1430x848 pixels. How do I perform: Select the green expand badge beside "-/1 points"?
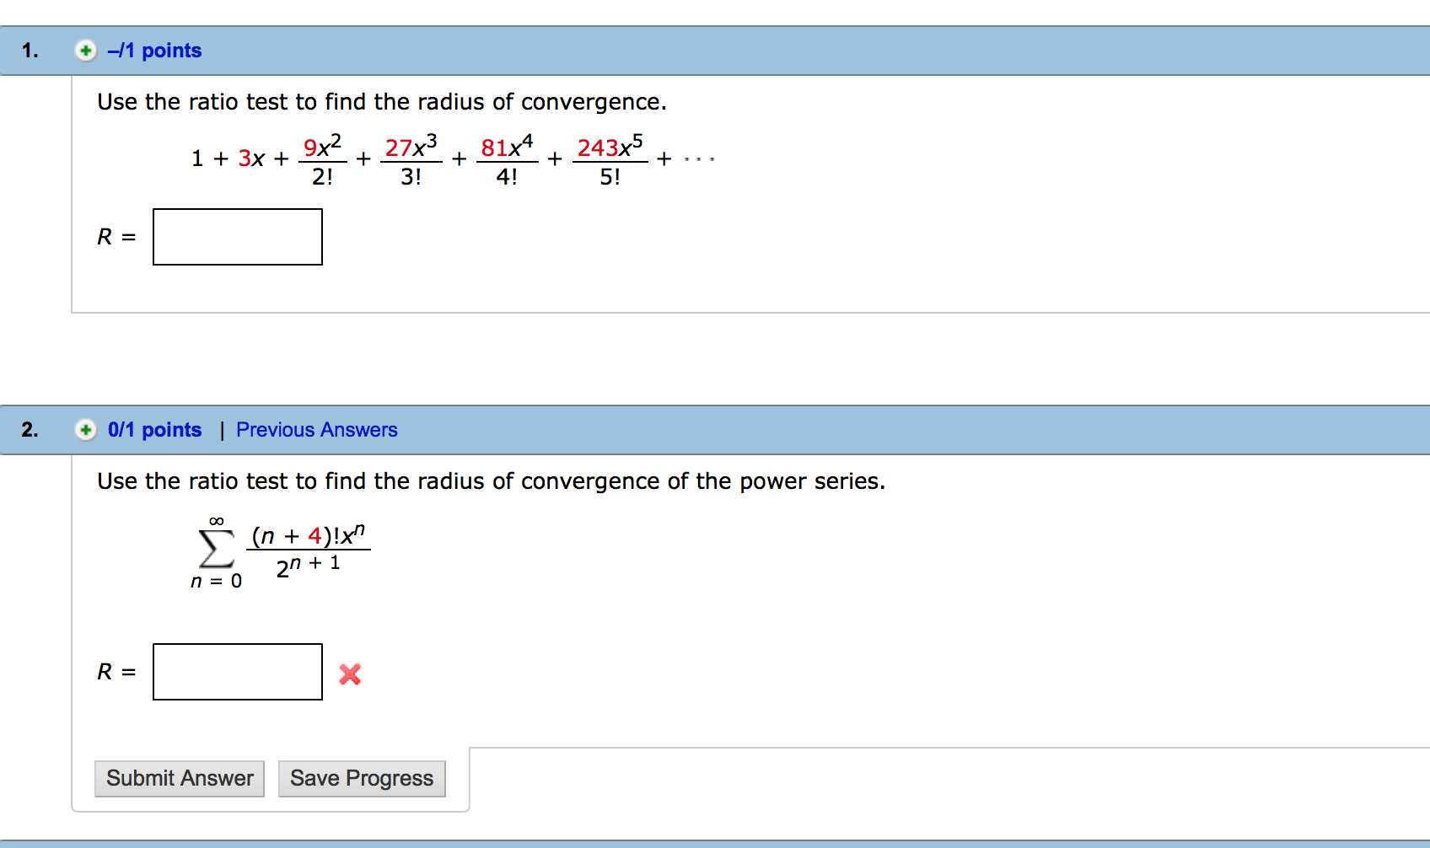tap(87, 51)
